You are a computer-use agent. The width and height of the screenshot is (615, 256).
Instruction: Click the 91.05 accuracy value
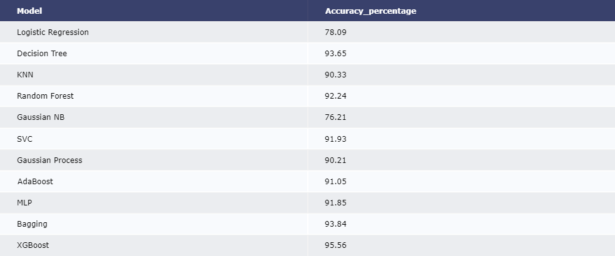[335, 182]
